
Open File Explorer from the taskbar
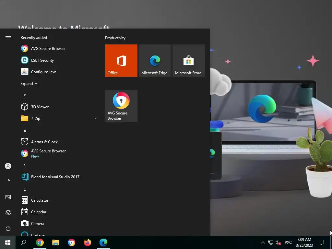[56, 242]
